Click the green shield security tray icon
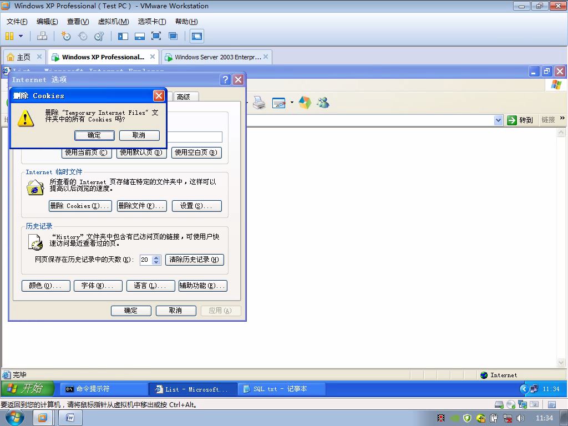Viewport: 568px width, 426px height. [467, 418]
